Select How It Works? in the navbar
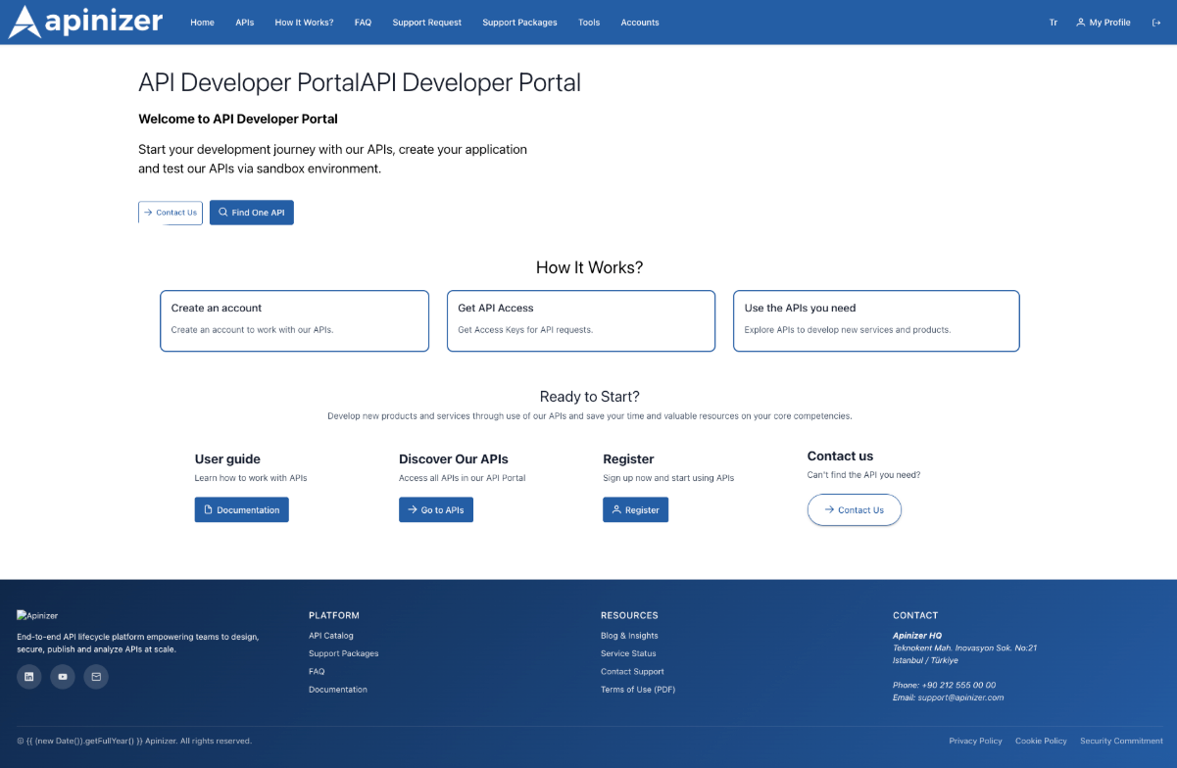This screenshot has height=768, width=1177. pos(304,23)
